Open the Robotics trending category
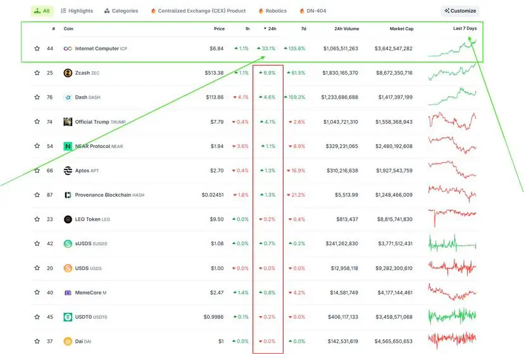The width and height of the screenshot is (524, 354). (x=273, y=11)
